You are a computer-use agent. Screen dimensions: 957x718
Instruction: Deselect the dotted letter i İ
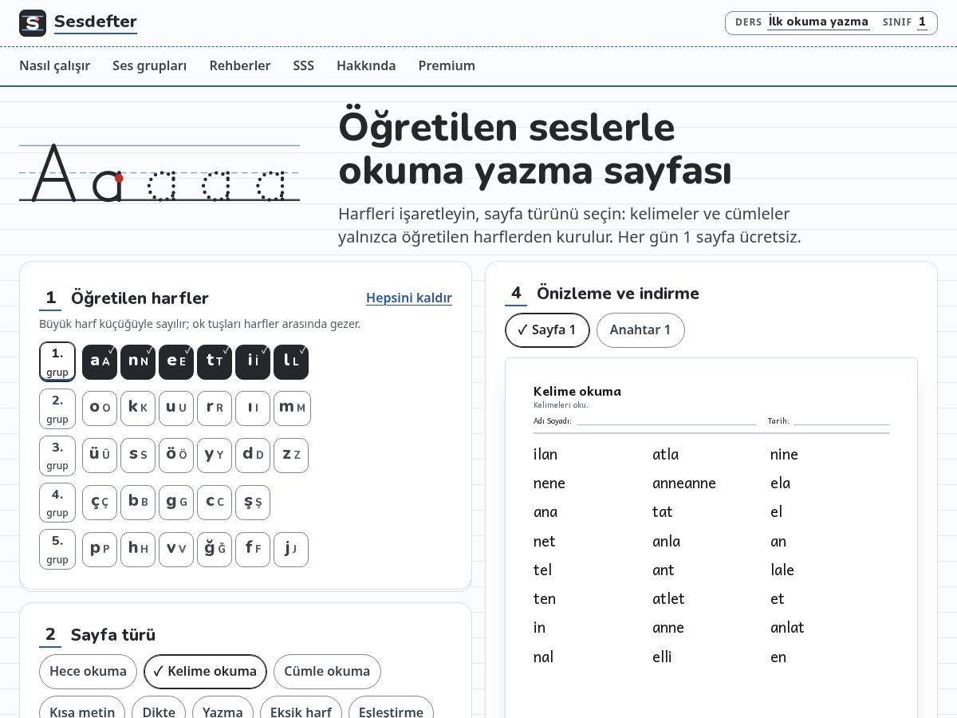253,361
